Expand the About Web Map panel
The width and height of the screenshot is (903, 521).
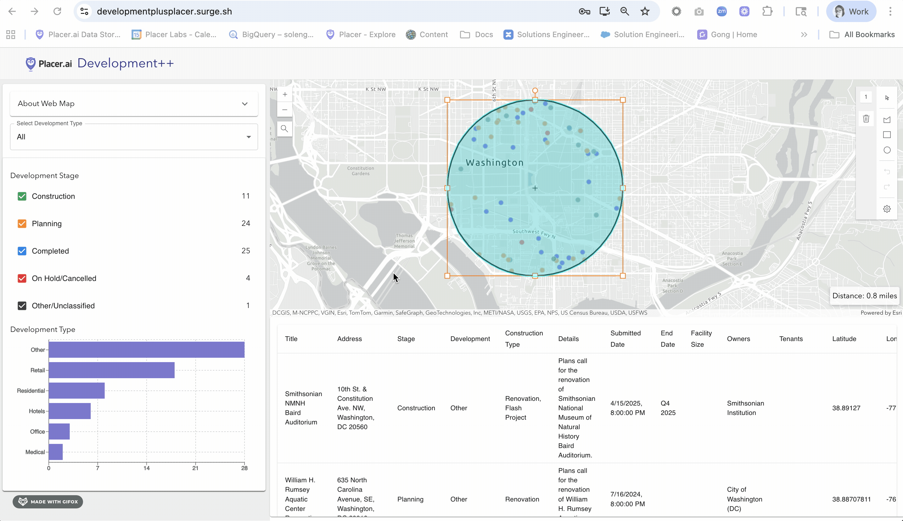[134, 104]
